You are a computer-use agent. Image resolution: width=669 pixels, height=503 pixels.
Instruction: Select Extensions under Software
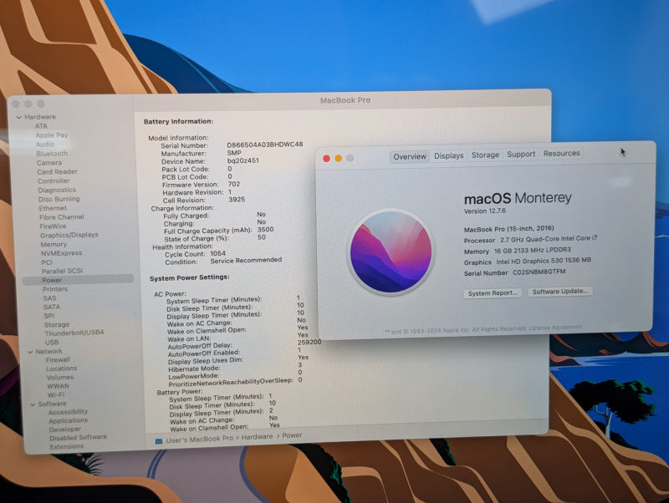point(67,447)
